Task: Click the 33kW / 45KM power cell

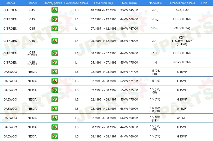Action: point(129,10)
